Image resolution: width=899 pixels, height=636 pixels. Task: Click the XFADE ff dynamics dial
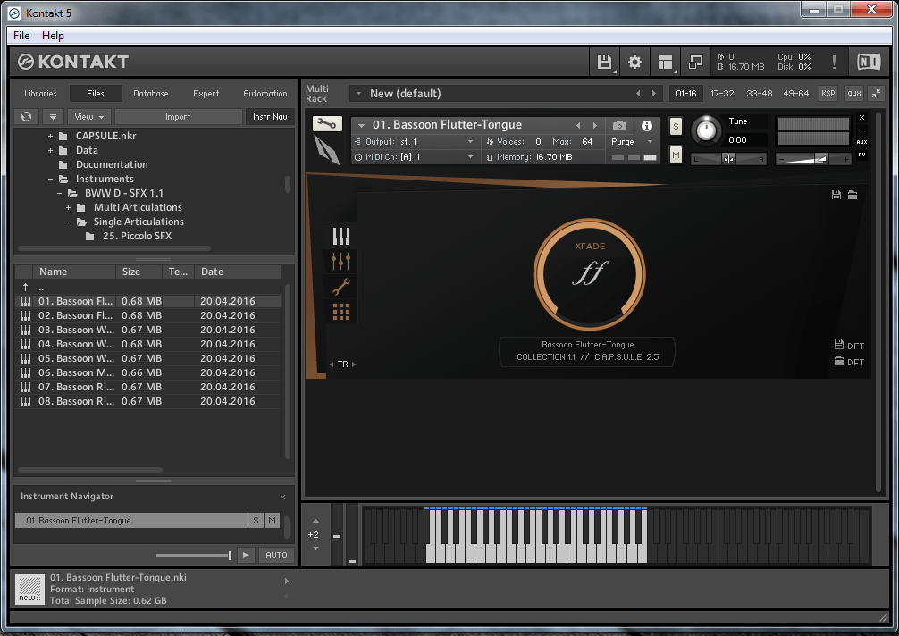coord(590,274)
